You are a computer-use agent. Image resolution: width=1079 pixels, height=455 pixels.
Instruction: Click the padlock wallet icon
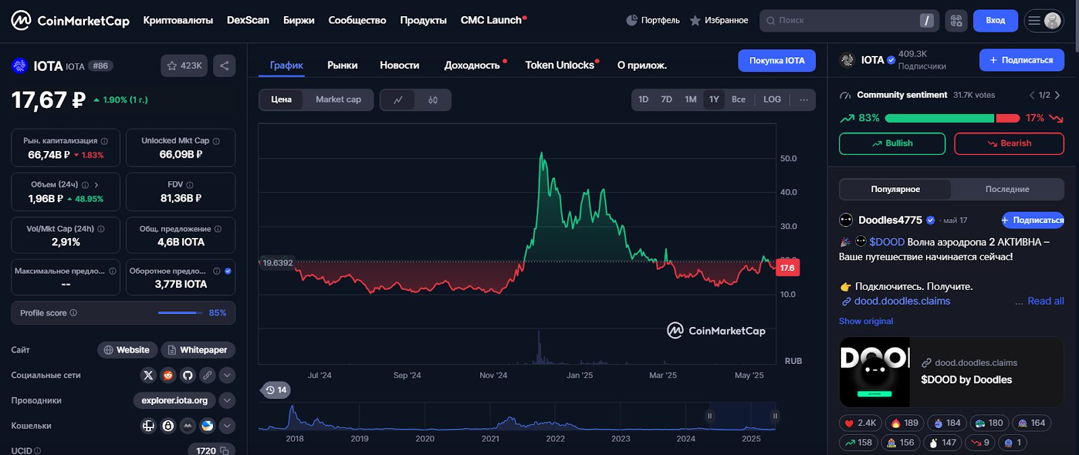(x=168, y=425)
